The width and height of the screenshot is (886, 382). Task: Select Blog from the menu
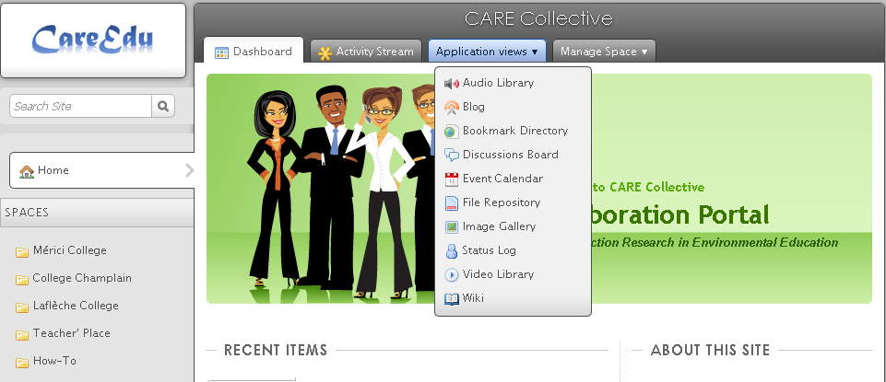[513, 107]
